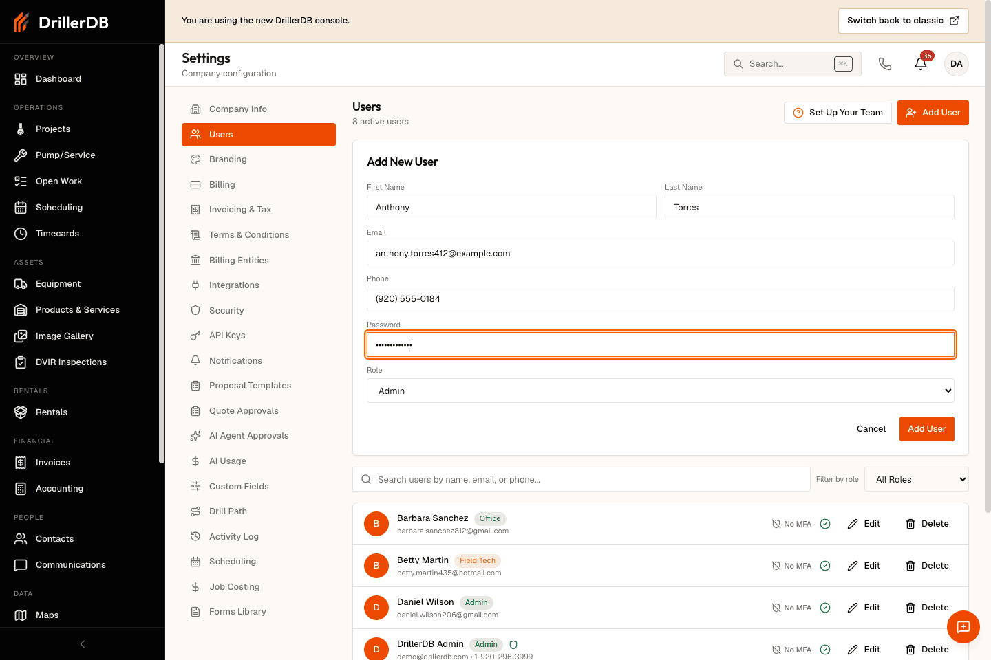
Task: Open Products & Services in sidebar
Action: coord(79,310)
